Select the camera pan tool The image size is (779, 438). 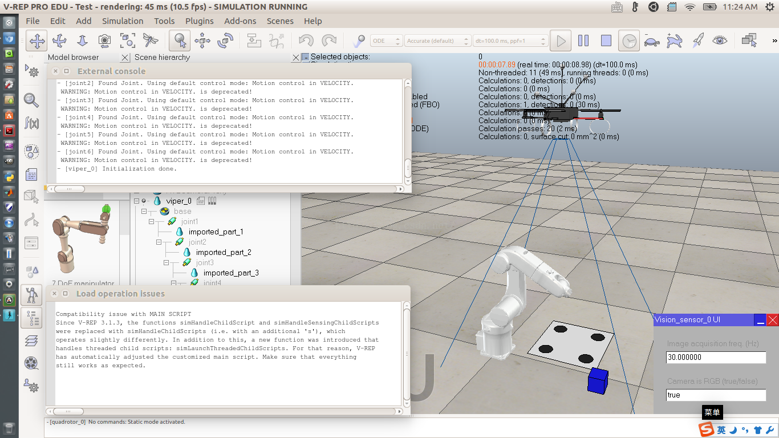(x=37, y=40)
